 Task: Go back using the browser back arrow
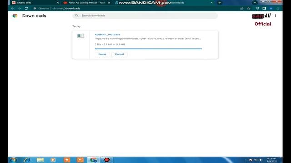click(12, 8)
